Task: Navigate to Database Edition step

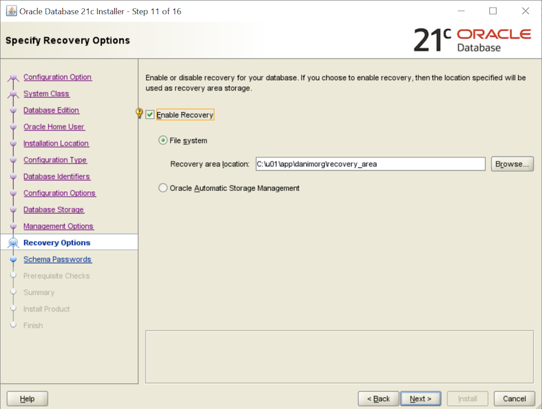Action: click(x=51, y=111)
